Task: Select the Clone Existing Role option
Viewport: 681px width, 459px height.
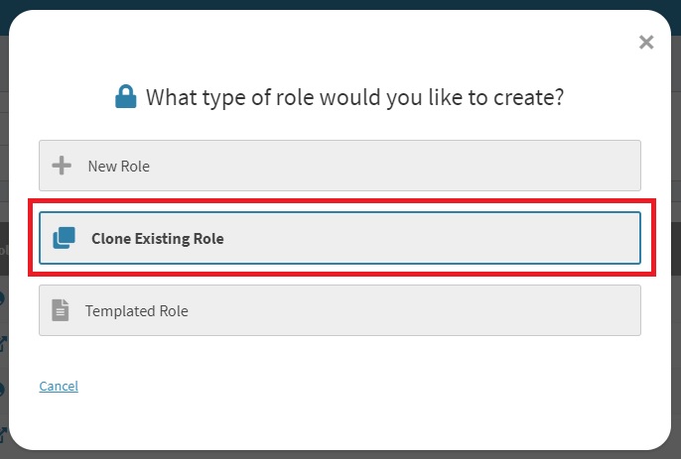Action: coord(340,238)
